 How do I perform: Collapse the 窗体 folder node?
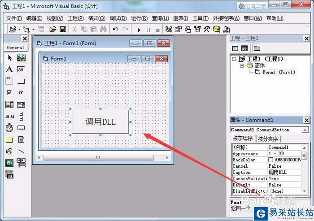coord(242,65)
